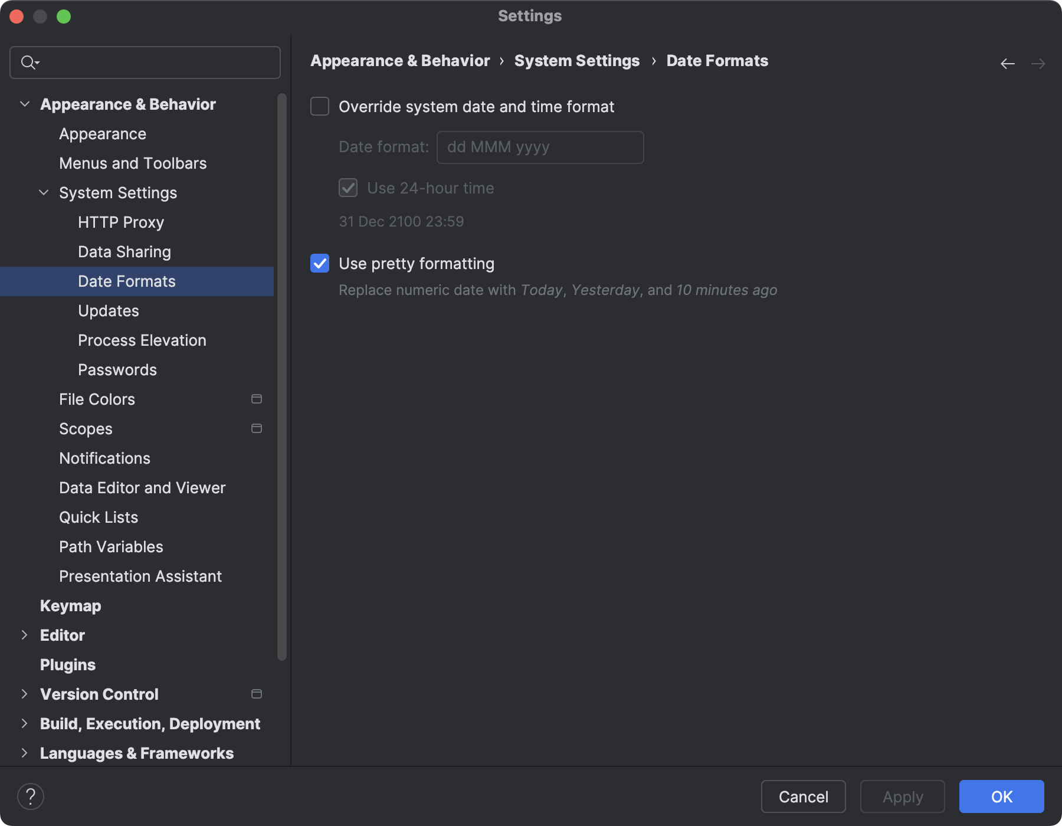
Task: Click the OK button
Action: [1001, 796]
